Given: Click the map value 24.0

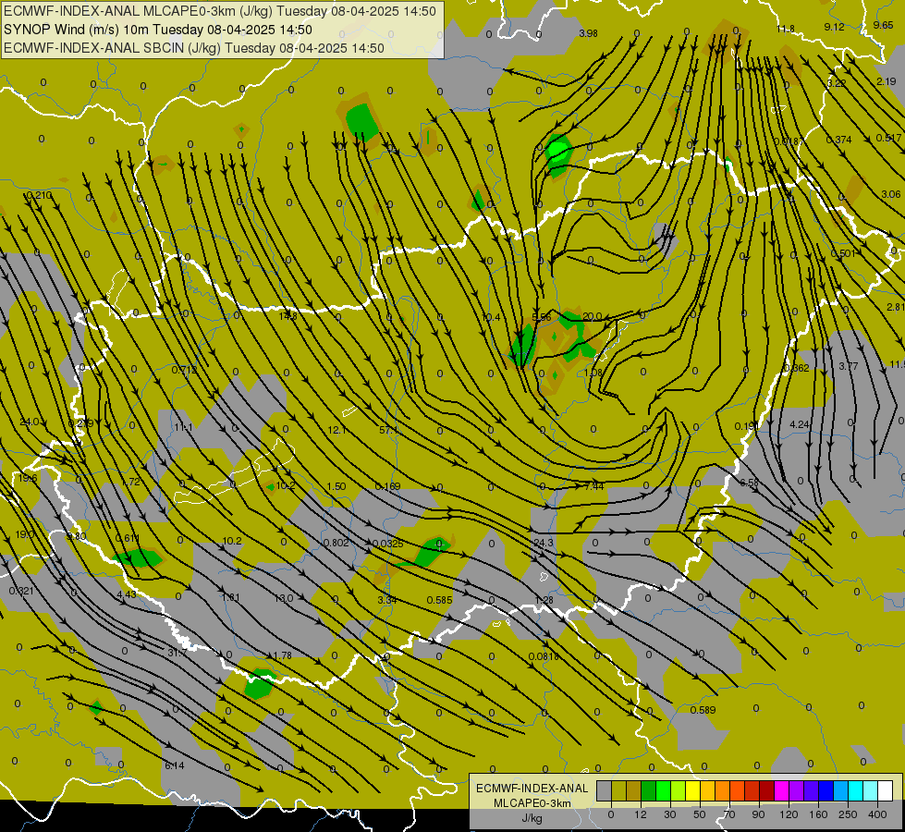Looking at the screenshot, I should (x=29, y=422).
